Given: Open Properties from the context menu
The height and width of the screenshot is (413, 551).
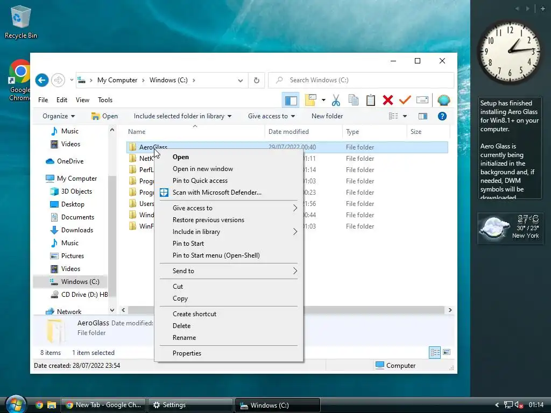Looking at the screenshot, I should [187, 353].
